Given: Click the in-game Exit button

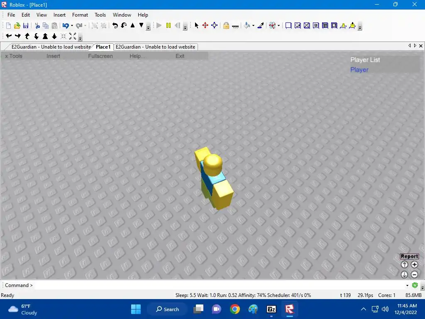Looking at the screenshot, I should [x=180, y=56].
